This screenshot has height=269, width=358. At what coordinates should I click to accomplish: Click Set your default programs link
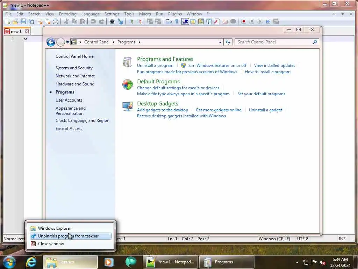(261, 94)
